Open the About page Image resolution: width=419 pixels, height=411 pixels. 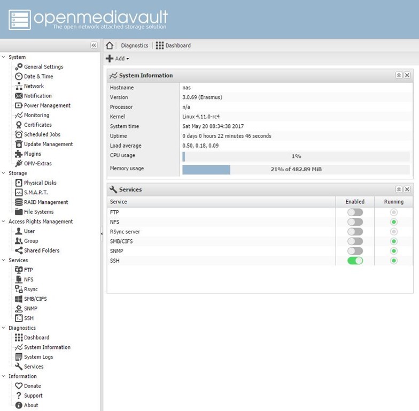31,405
